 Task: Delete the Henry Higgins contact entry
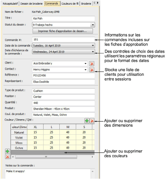92,70
